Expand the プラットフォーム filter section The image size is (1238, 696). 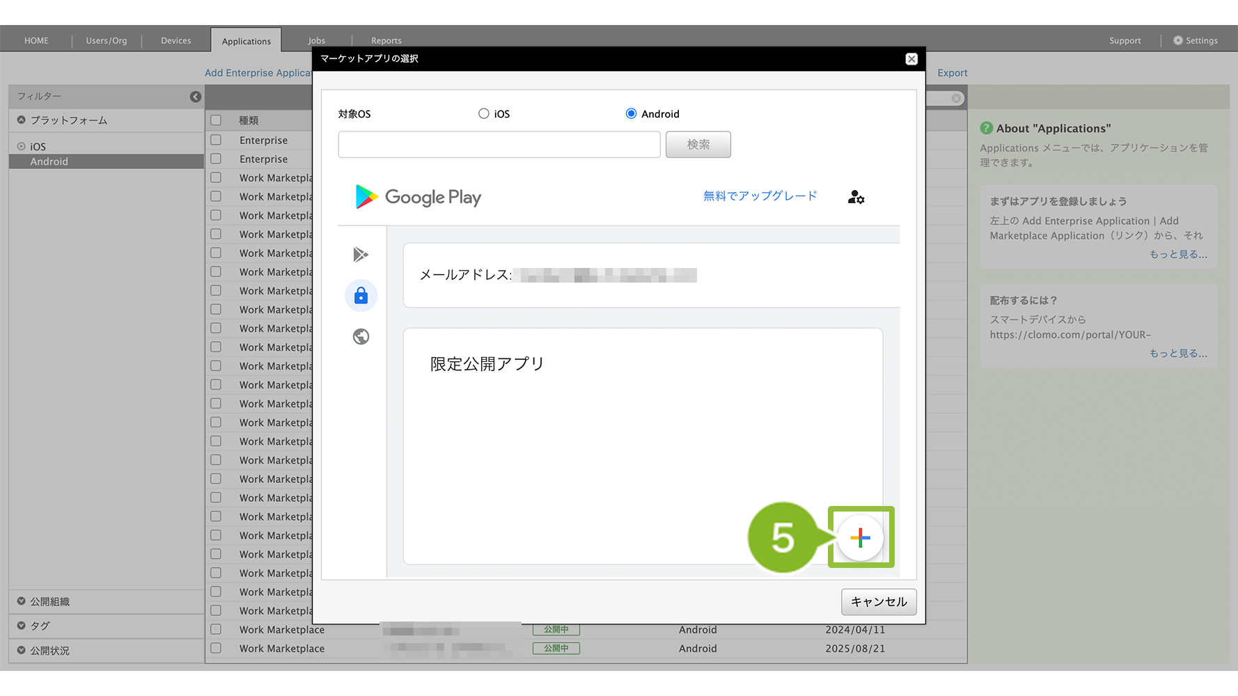(22, 120)
